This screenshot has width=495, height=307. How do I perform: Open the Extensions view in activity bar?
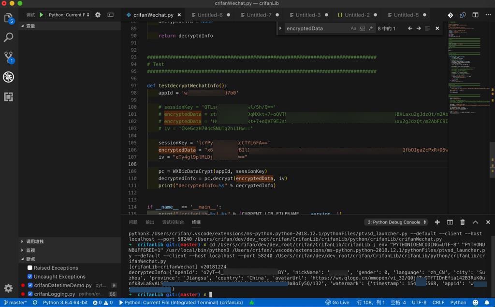[x=8, y=97]
